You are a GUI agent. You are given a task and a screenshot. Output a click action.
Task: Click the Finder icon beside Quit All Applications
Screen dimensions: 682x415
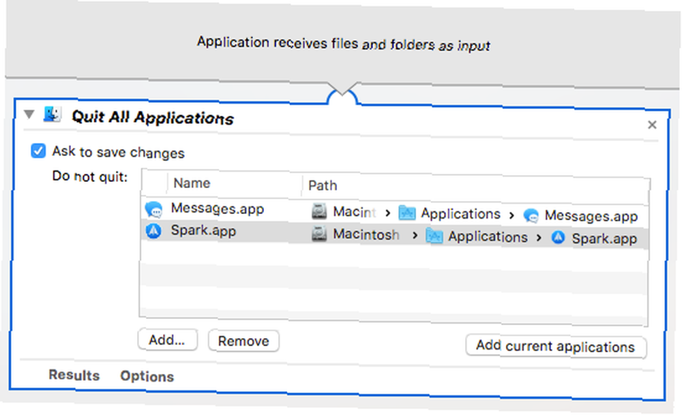coord(53,114)
